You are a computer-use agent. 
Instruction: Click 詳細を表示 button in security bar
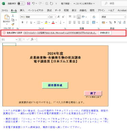pos(105,33)
